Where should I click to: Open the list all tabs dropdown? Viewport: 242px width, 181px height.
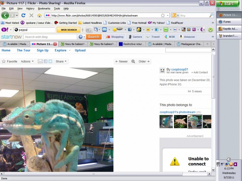[213, 44]
